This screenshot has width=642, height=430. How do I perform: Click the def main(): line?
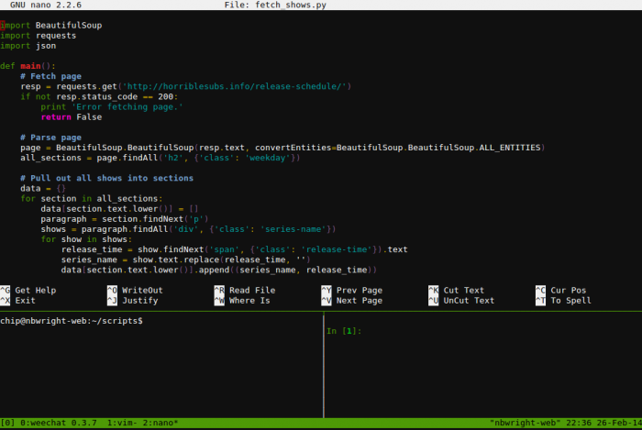28,66
